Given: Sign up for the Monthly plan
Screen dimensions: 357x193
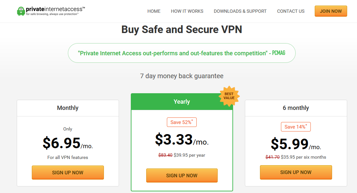Looking at the screenshot, I should click(x=68, y=173).
